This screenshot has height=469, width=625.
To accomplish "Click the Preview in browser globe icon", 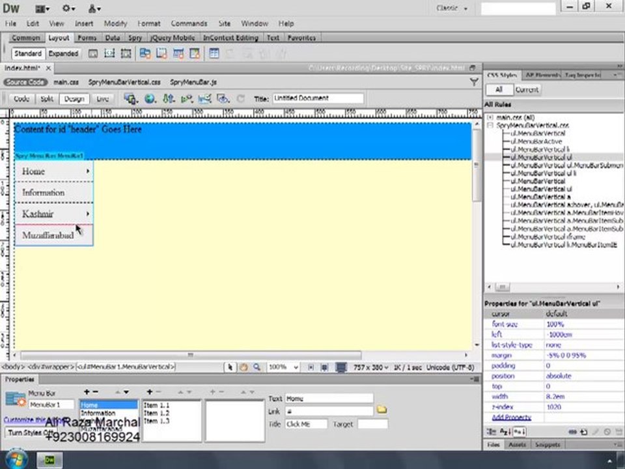I will coord(150,98).
